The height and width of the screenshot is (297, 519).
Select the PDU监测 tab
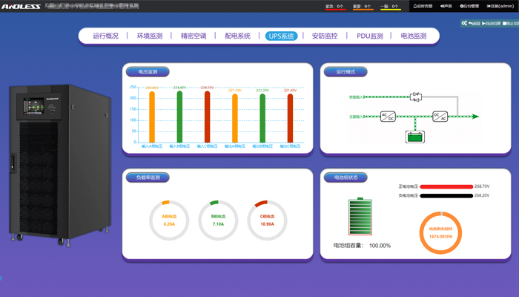370,36
